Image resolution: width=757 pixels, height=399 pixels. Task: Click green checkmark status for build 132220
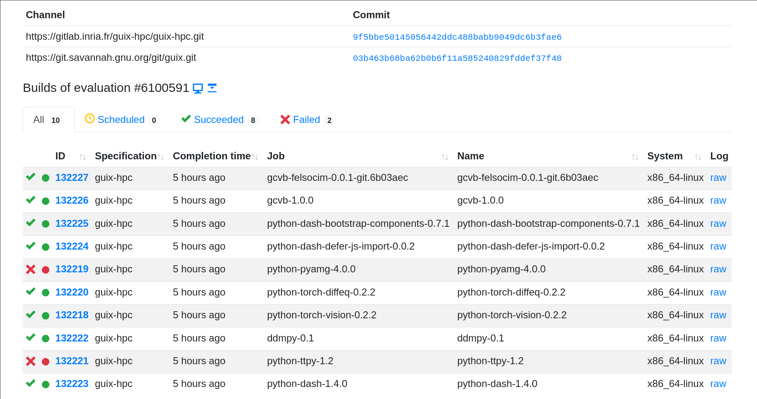[31, 291]
